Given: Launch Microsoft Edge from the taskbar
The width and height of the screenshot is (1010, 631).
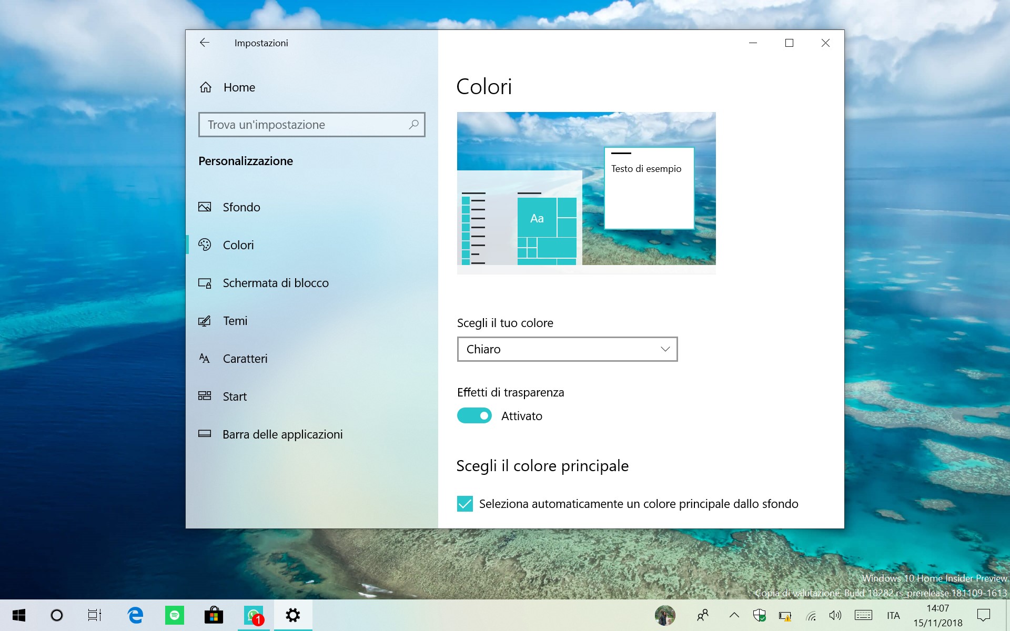Looking at the screenshot, I should (135, 615).
